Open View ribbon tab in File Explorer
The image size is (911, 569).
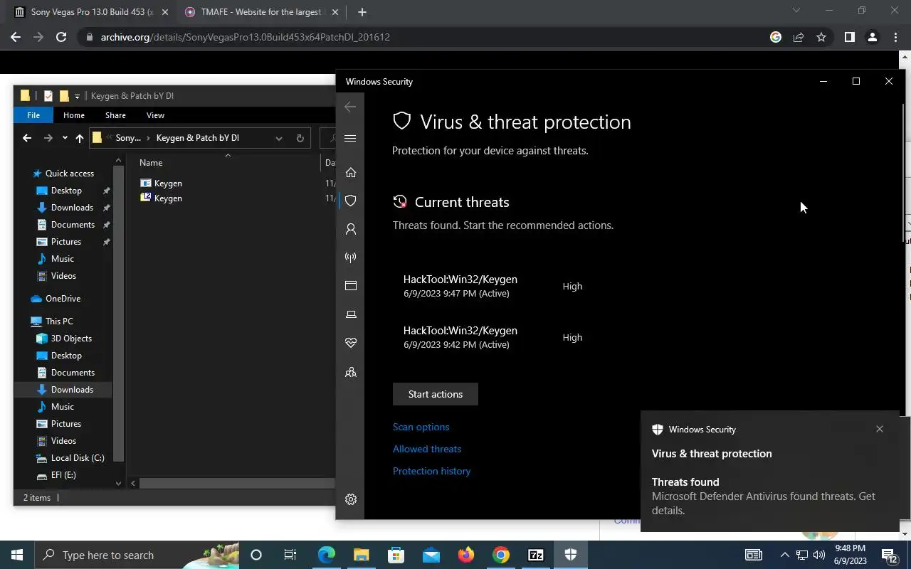pos(155,115)
